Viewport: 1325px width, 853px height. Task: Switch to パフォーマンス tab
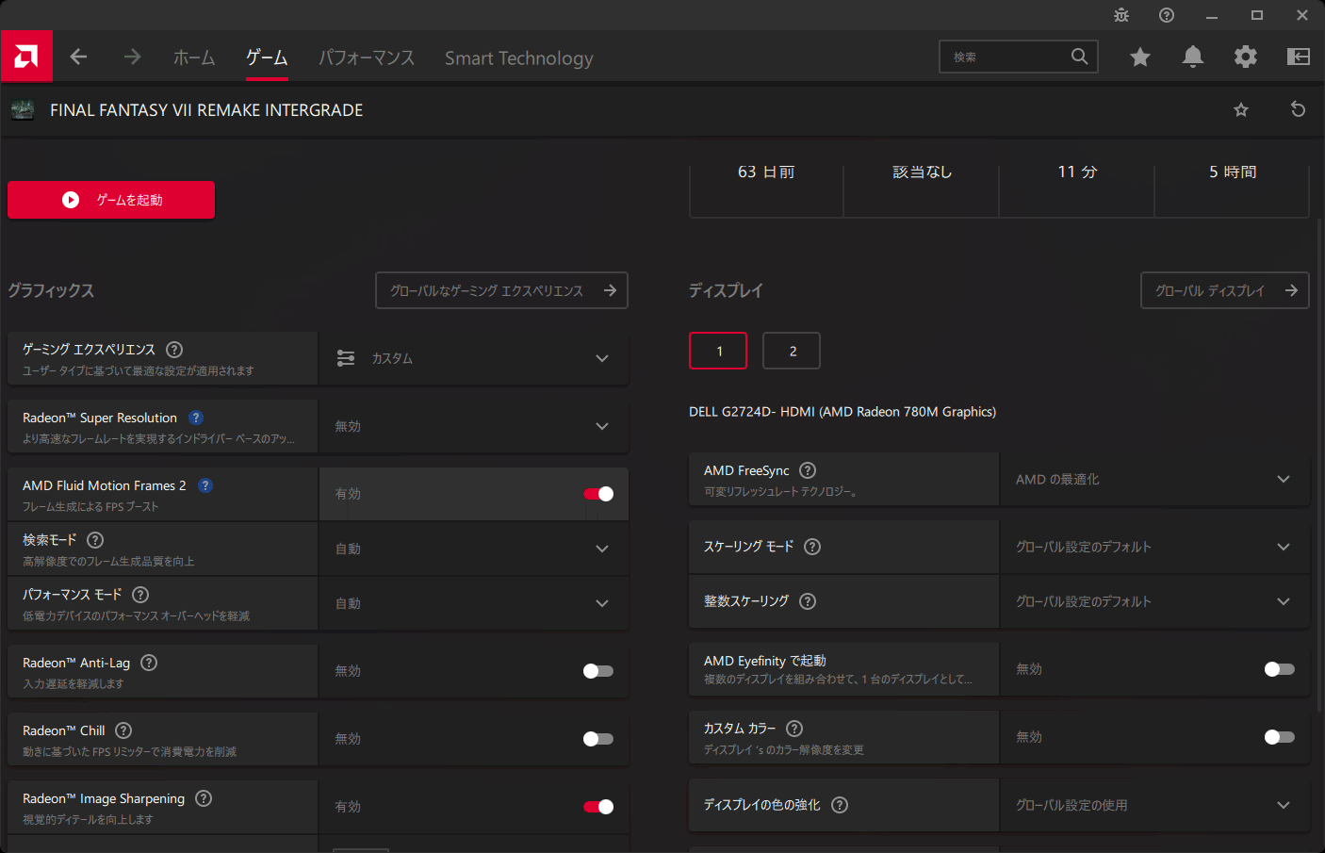367,57
